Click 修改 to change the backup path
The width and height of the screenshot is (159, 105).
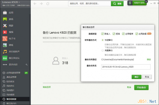pos(149,60)
